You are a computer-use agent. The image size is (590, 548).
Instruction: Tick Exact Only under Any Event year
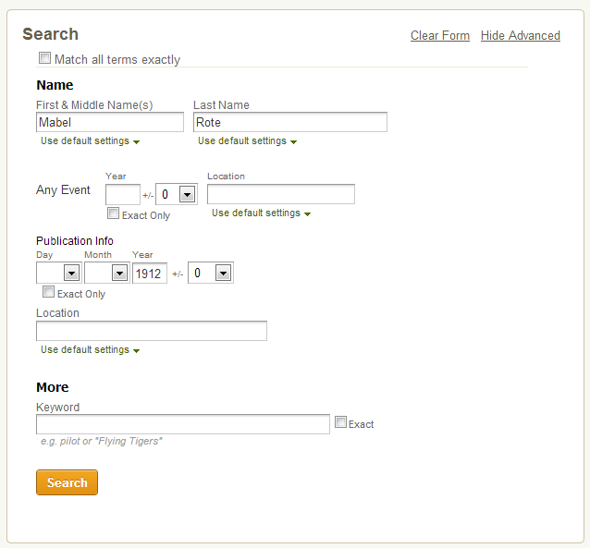click(113, 213)
